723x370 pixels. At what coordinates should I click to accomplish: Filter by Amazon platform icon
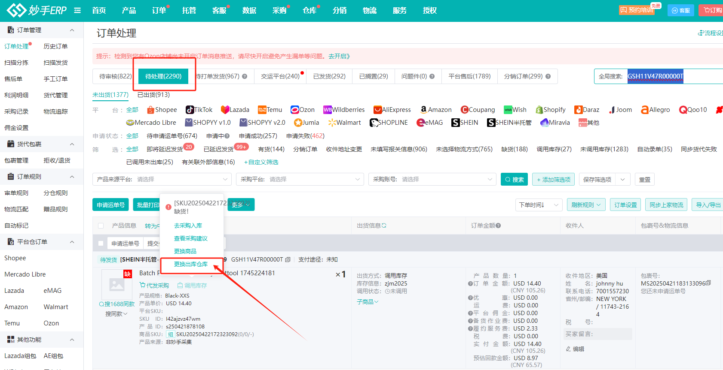pyautogui.click(x=424, y=110)
